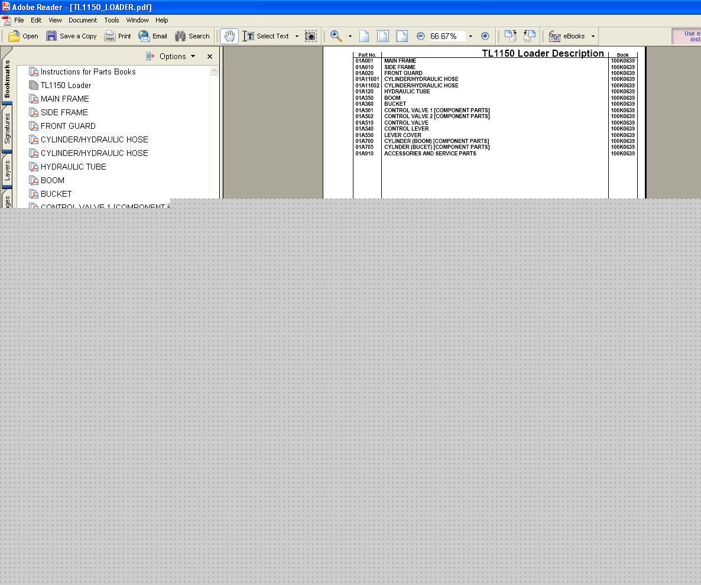Rotate page clockwise icon
The height and width of the screenshot is (585, 701).
click(510, 36)
